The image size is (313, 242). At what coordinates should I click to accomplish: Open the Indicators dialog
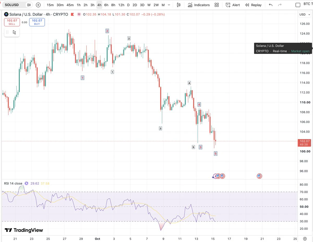click(199, 5)
